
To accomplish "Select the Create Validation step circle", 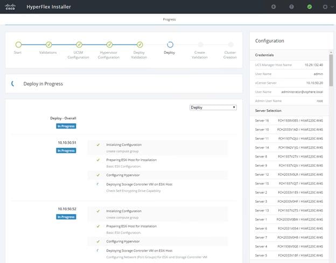I will point(200,45).
